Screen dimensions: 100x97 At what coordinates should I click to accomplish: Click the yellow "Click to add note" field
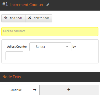[50, 31]
